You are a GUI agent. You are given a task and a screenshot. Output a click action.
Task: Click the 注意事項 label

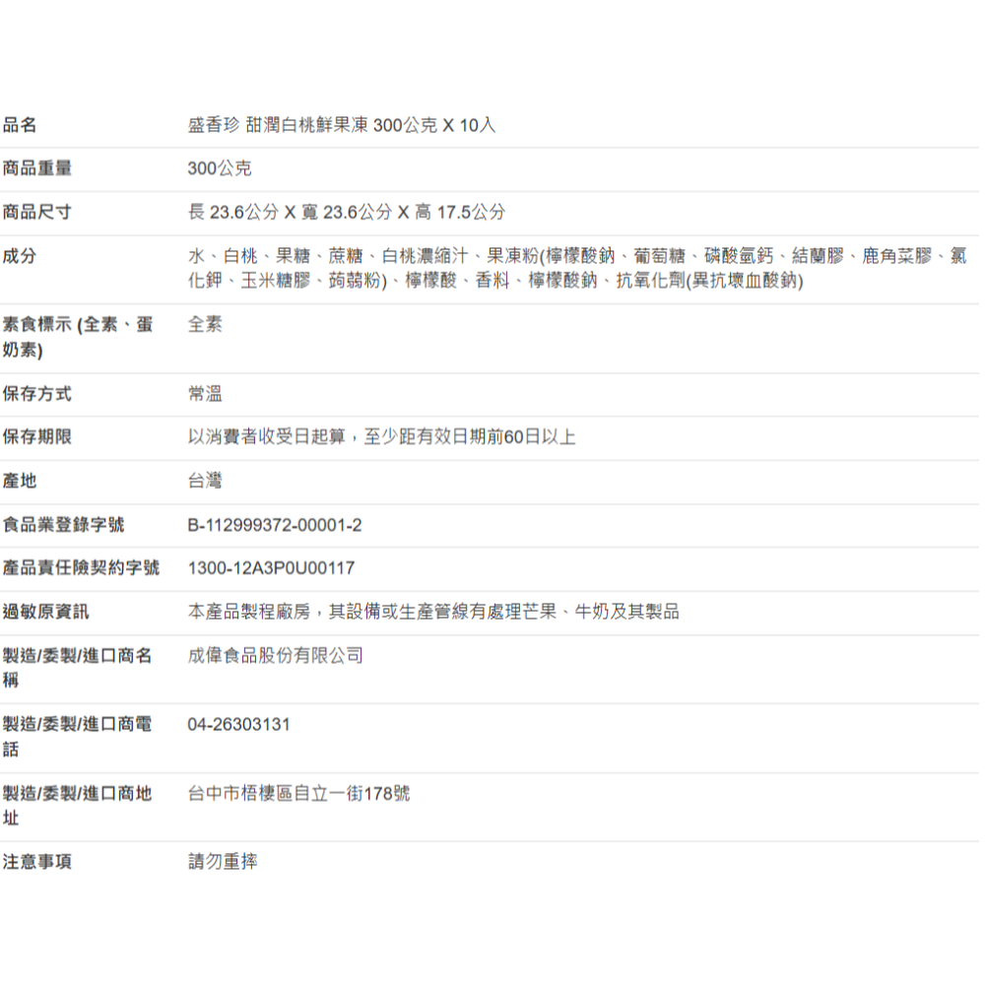tap(37, 861)
